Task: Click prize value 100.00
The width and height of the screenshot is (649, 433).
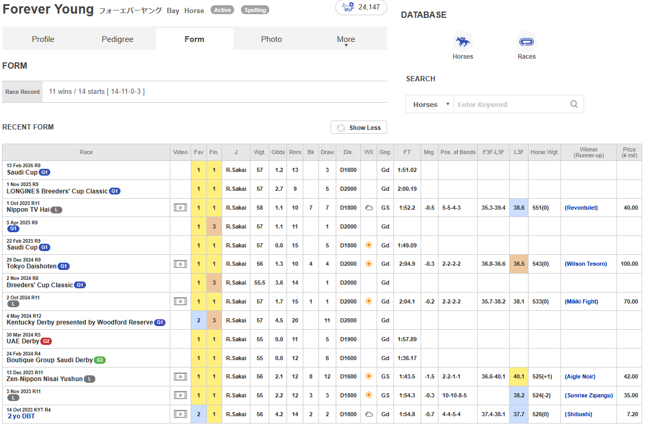Action: [x=629, y=264]
